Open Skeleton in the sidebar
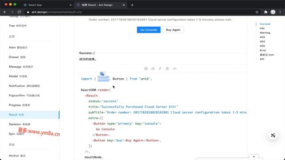Image resolution: width=285 pixels, height=160 pixels. [x=20, y=124]
